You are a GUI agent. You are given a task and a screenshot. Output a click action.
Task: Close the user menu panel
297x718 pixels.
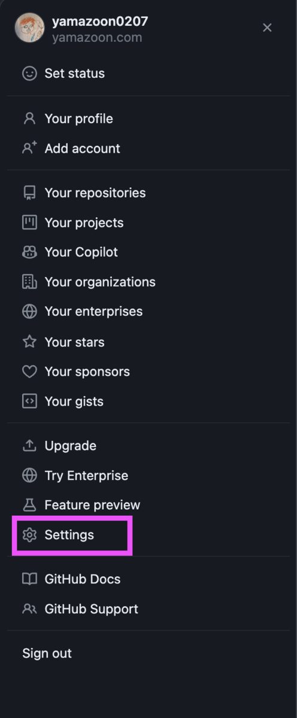tap(267, 28)
